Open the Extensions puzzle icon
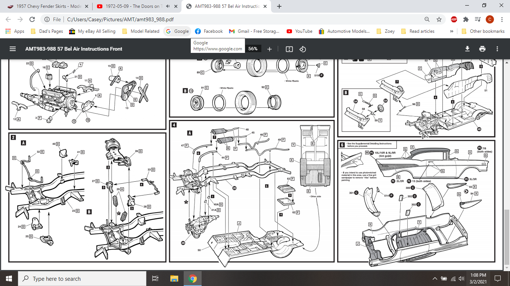The height and width of the screenshot is (286, 510). coord(466,19)
